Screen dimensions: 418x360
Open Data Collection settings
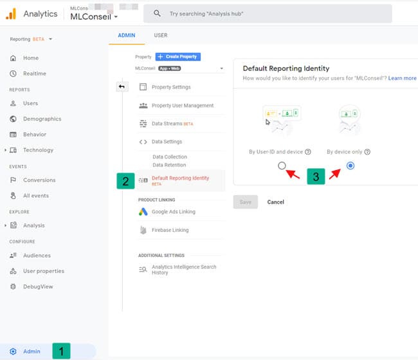(x=170, y=156)
